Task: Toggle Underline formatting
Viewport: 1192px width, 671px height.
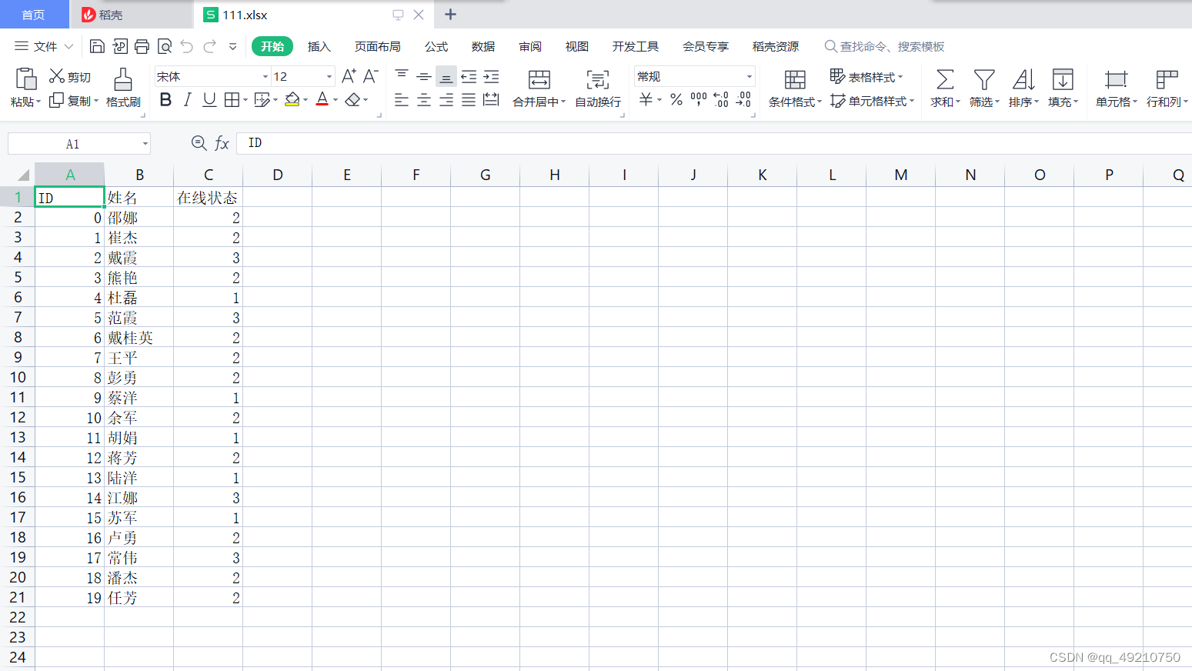Action: (x=209, y=100)
